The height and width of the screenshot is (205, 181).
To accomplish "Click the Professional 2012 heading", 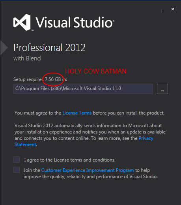I will click(49, 47).
